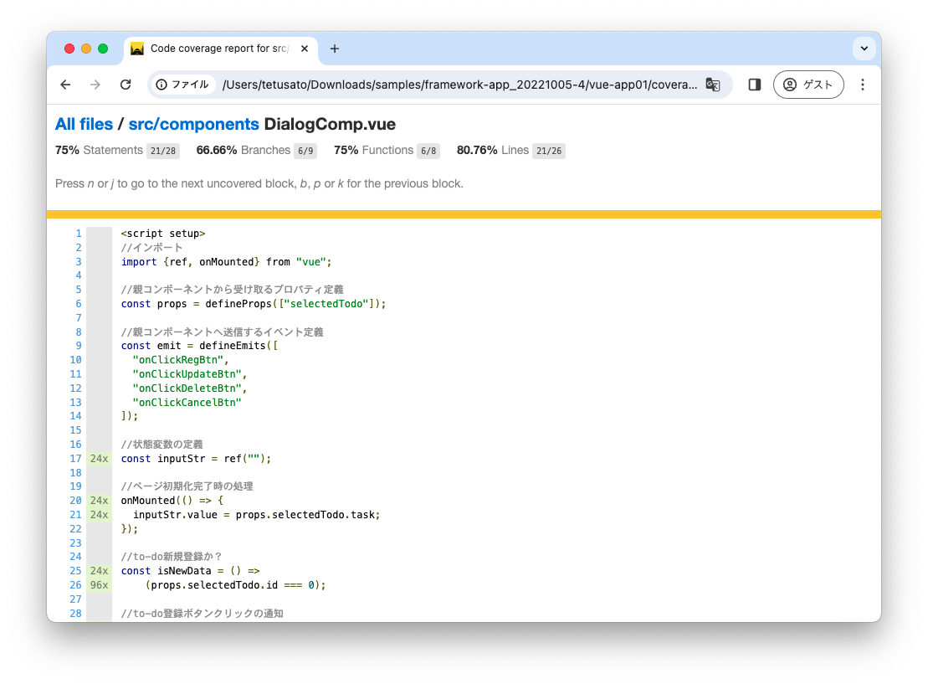Click line number 1 in gutter

click(78, 234)
